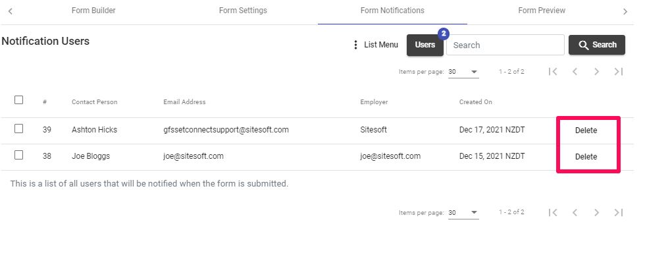Go to first page in bottom paginator
The height and width of the screenshot is (261, 645).
click(x=554, y=212)
